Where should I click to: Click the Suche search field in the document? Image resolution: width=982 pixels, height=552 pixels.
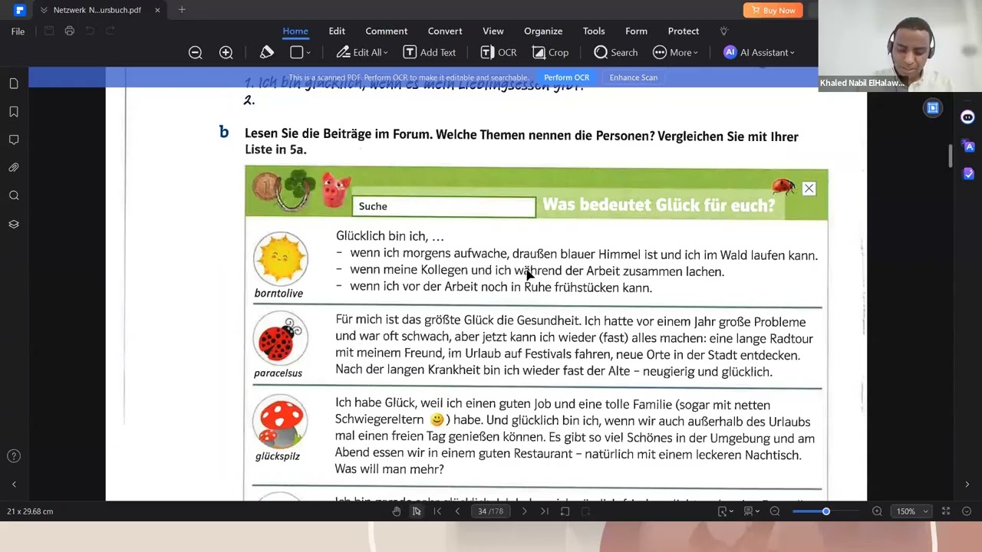click(x=443, y=206)
